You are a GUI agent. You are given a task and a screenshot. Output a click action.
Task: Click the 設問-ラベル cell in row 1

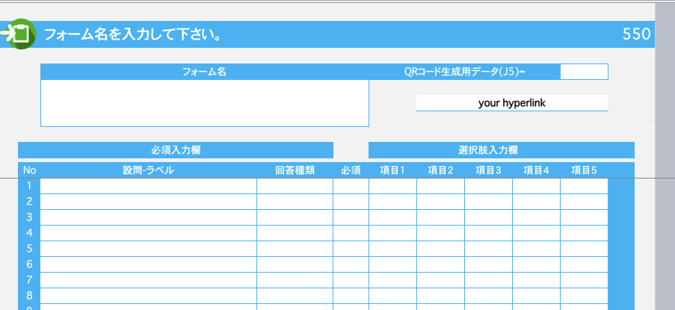(148, 186)
